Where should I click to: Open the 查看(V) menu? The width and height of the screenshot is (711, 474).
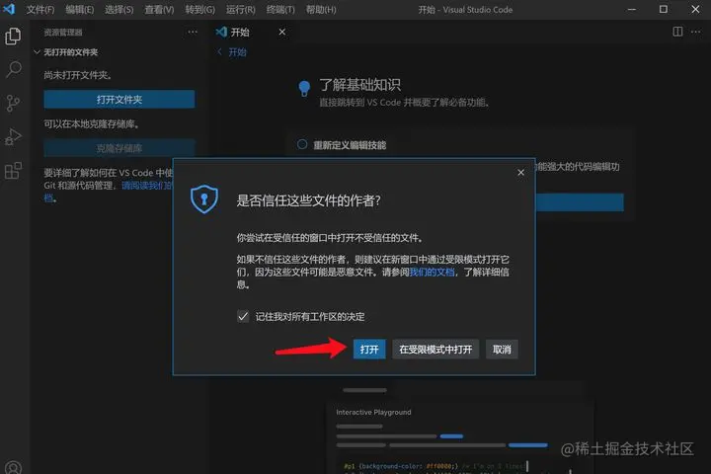159,9
